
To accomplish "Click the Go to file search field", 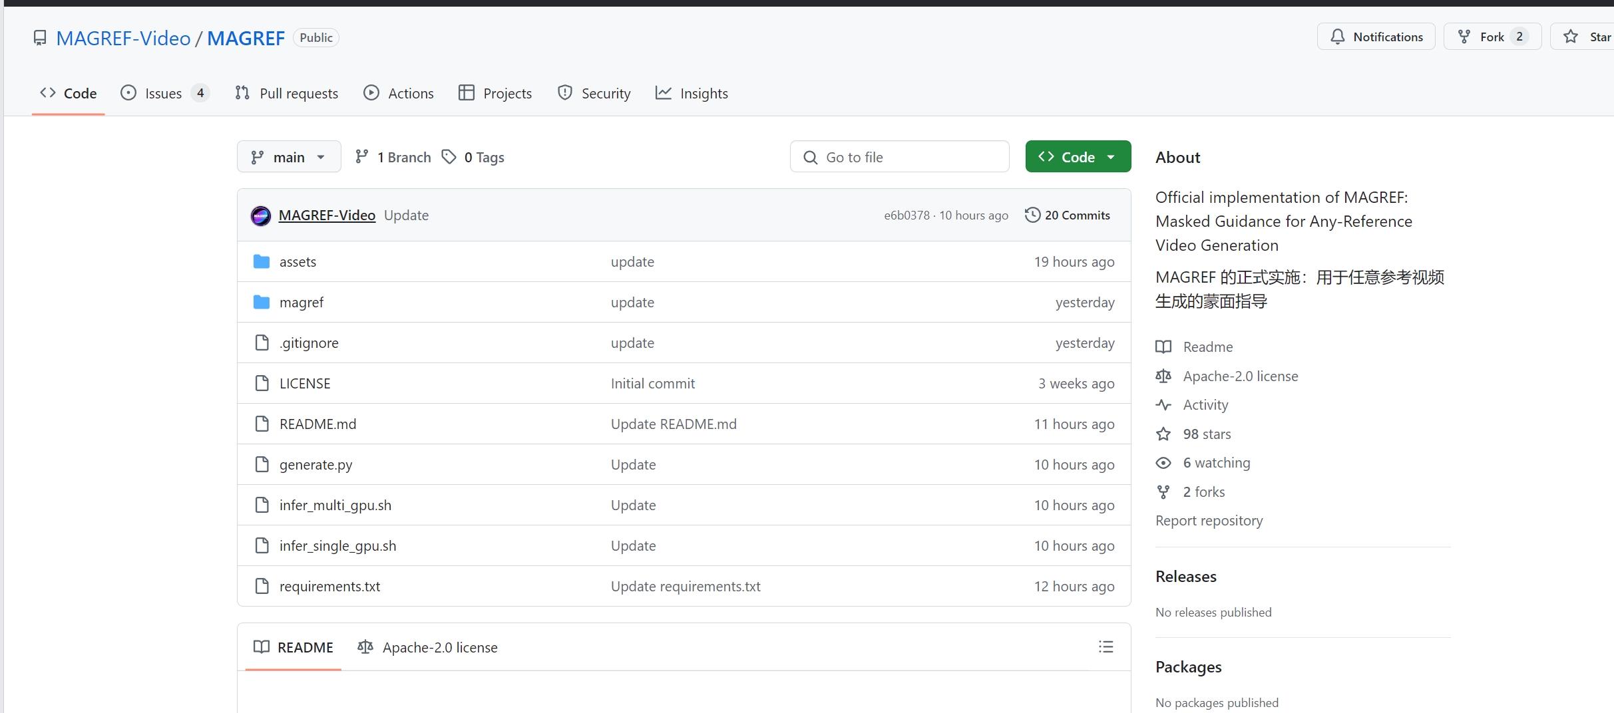I will coord(900,157).
